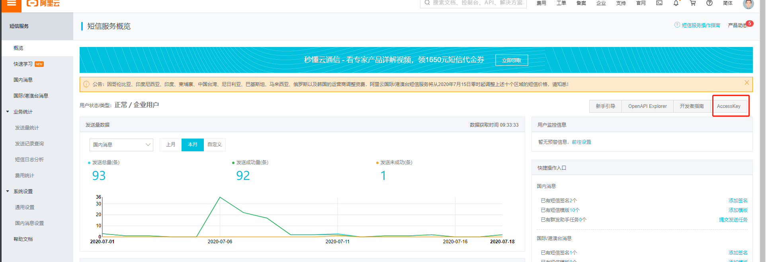
Task: Open the top bar help icon
Action: point(709,3)
